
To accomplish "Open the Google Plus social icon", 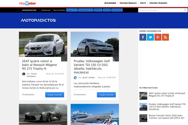I will tap(158, 37).
